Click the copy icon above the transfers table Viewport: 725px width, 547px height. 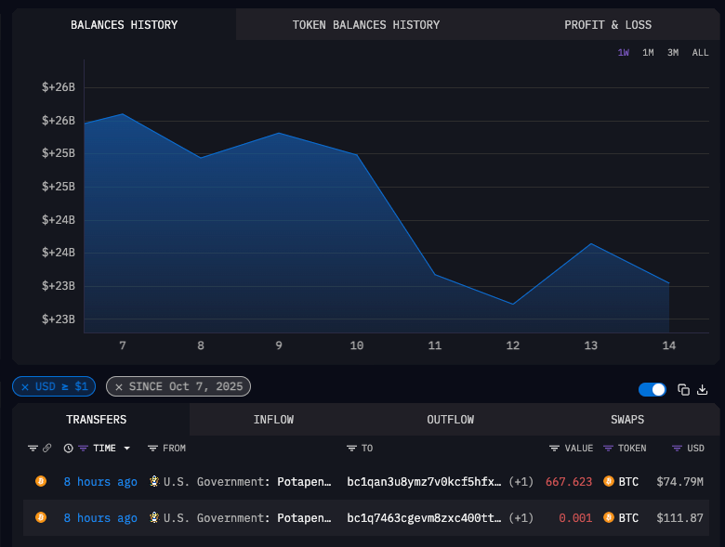pos(683,389)
